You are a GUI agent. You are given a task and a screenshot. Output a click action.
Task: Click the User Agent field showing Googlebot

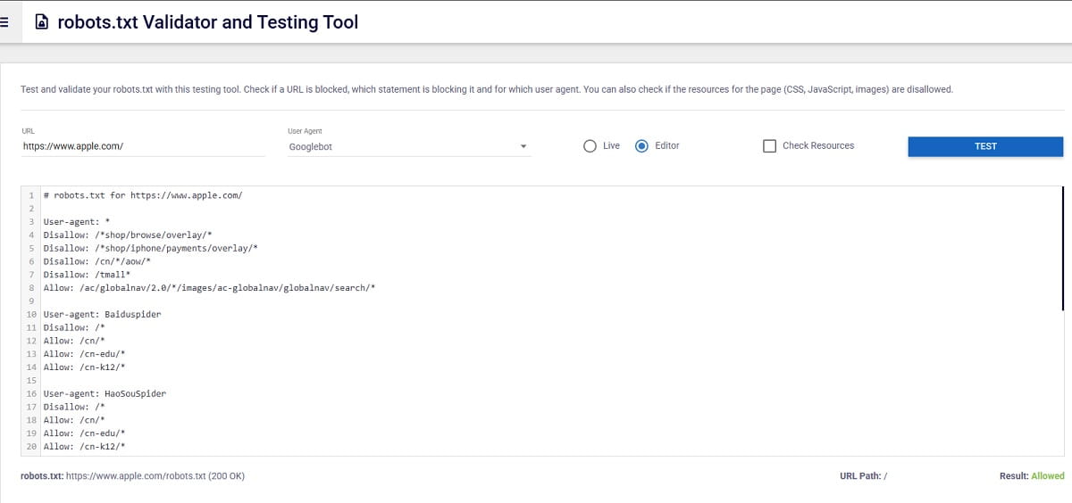coord(409,146)
